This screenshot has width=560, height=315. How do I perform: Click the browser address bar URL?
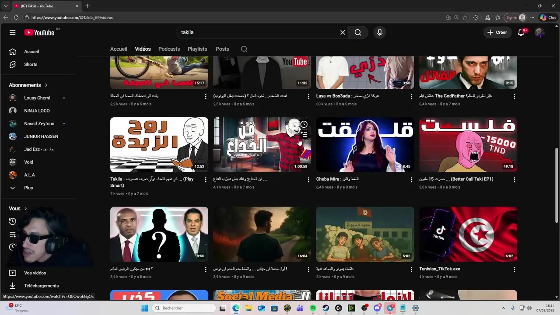(72, 17)
